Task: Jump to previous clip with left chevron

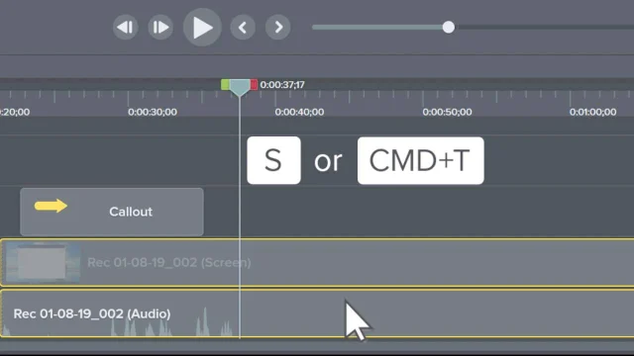Action: 243,28
